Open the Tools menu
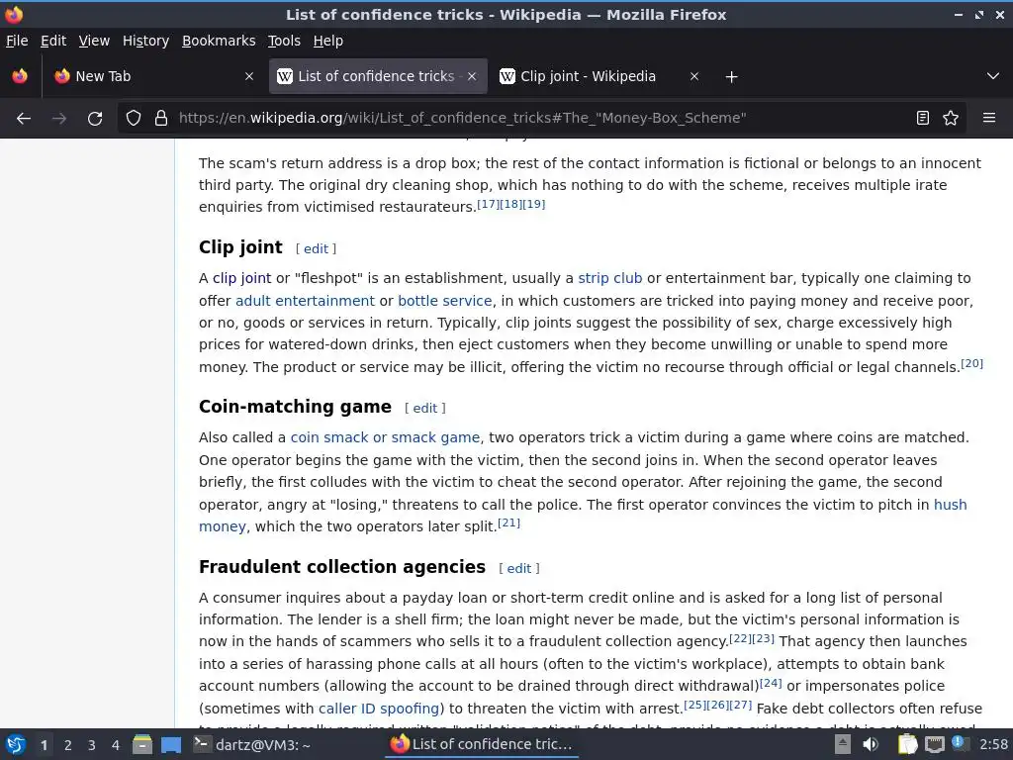This screenshot has height=760, width=1013. (284, 41)
